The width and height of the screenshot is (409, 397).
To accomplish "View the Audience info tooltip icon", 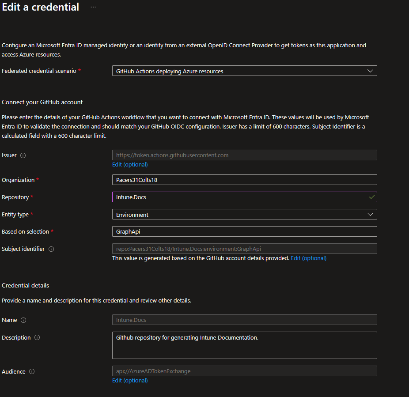I will [x=32, y=371].
